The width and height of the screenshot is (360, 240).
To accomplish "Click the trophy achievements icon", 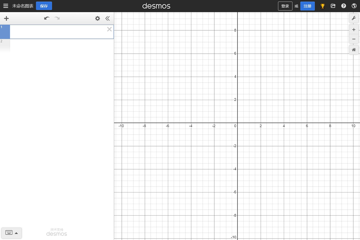I will pyautogui.click(x=323, y=6).
